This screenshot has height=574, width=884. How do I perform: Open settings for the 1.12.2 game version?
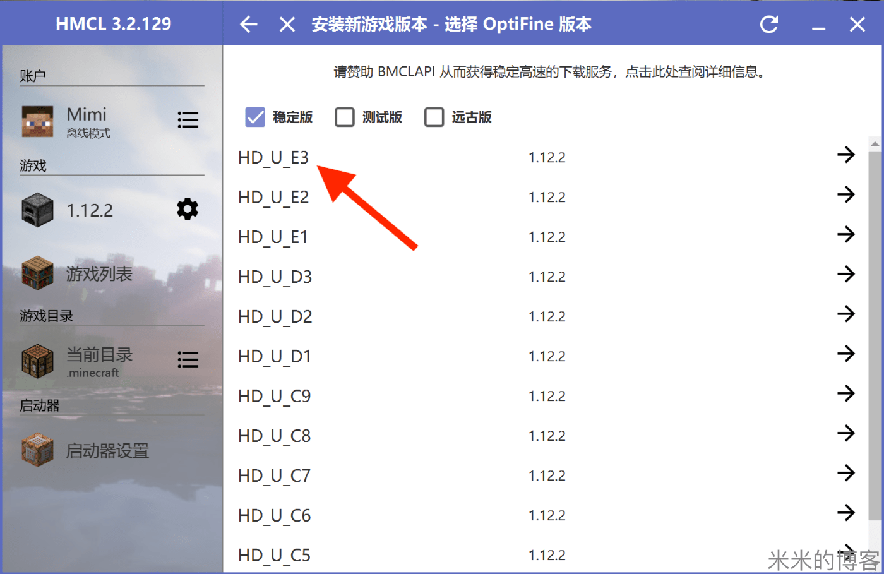click(x=187, y=209)
